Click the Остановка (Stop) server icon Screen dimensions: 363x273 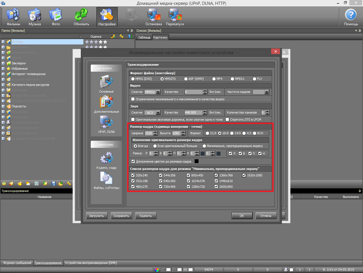(153, 17)
